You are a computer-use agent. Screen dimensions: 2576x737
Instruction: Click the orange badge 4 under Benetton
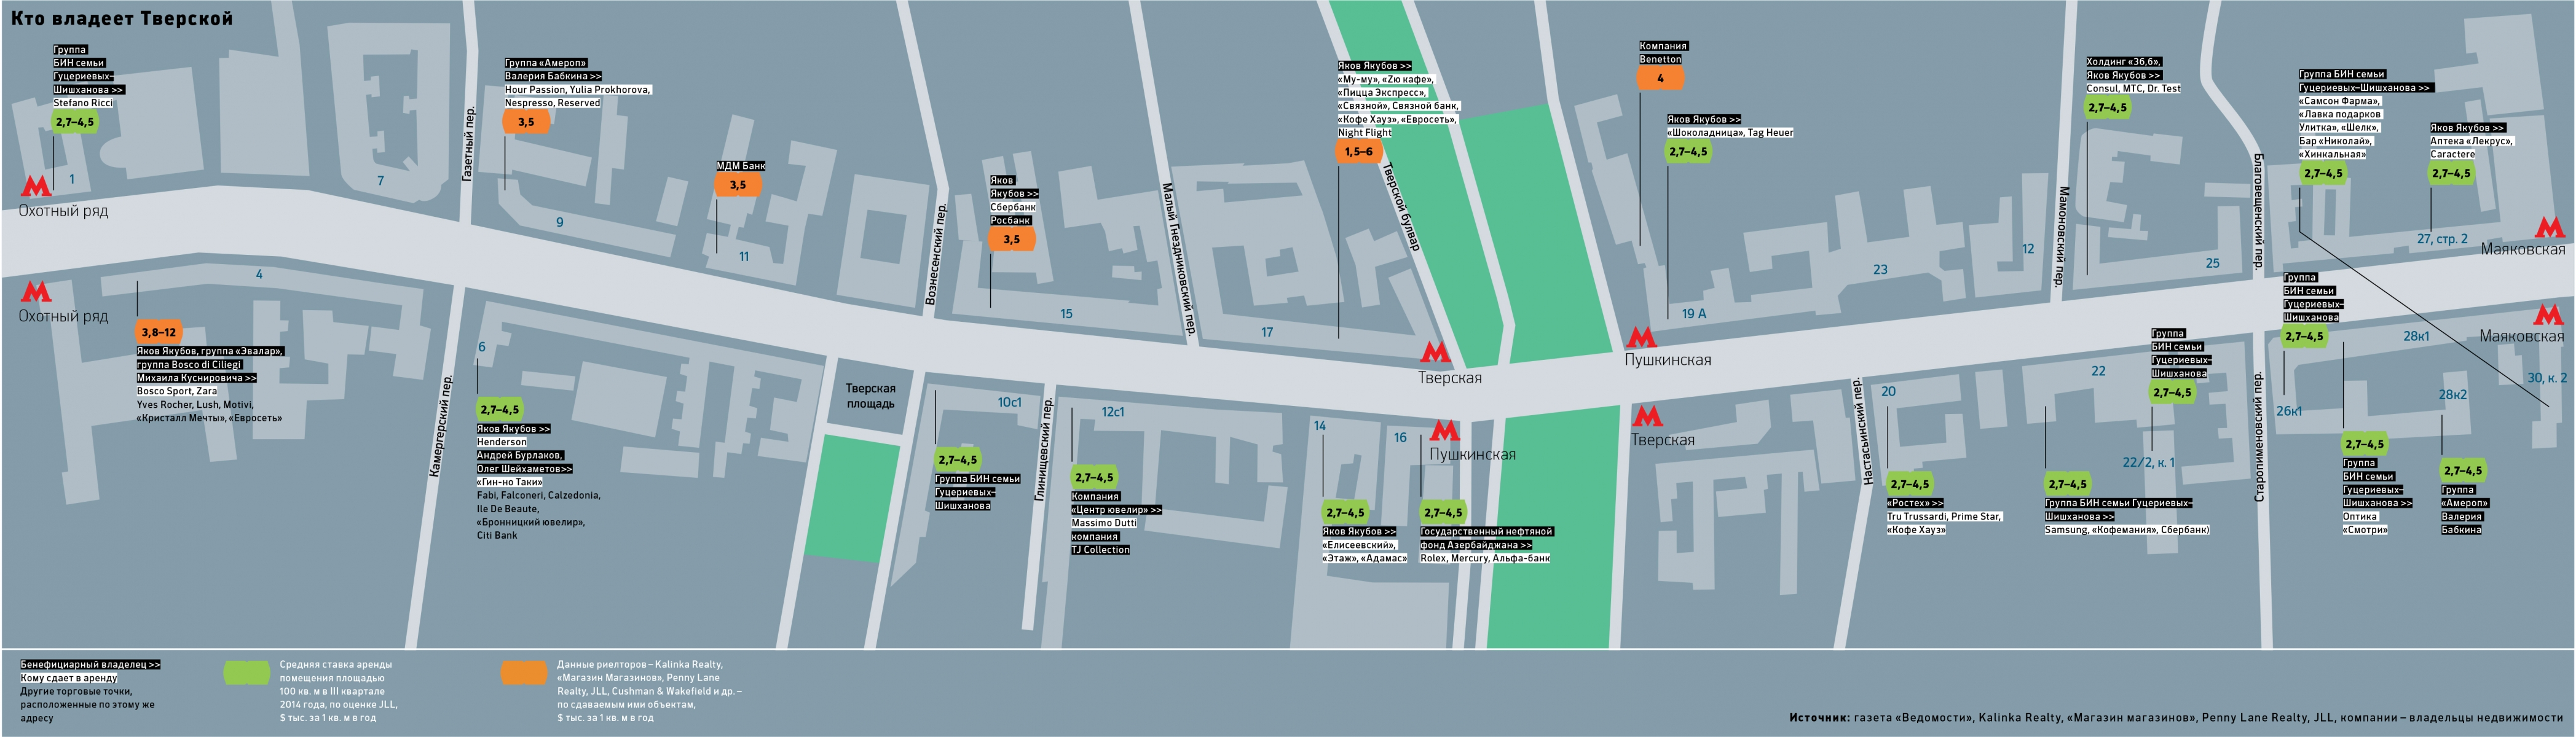1660,78
